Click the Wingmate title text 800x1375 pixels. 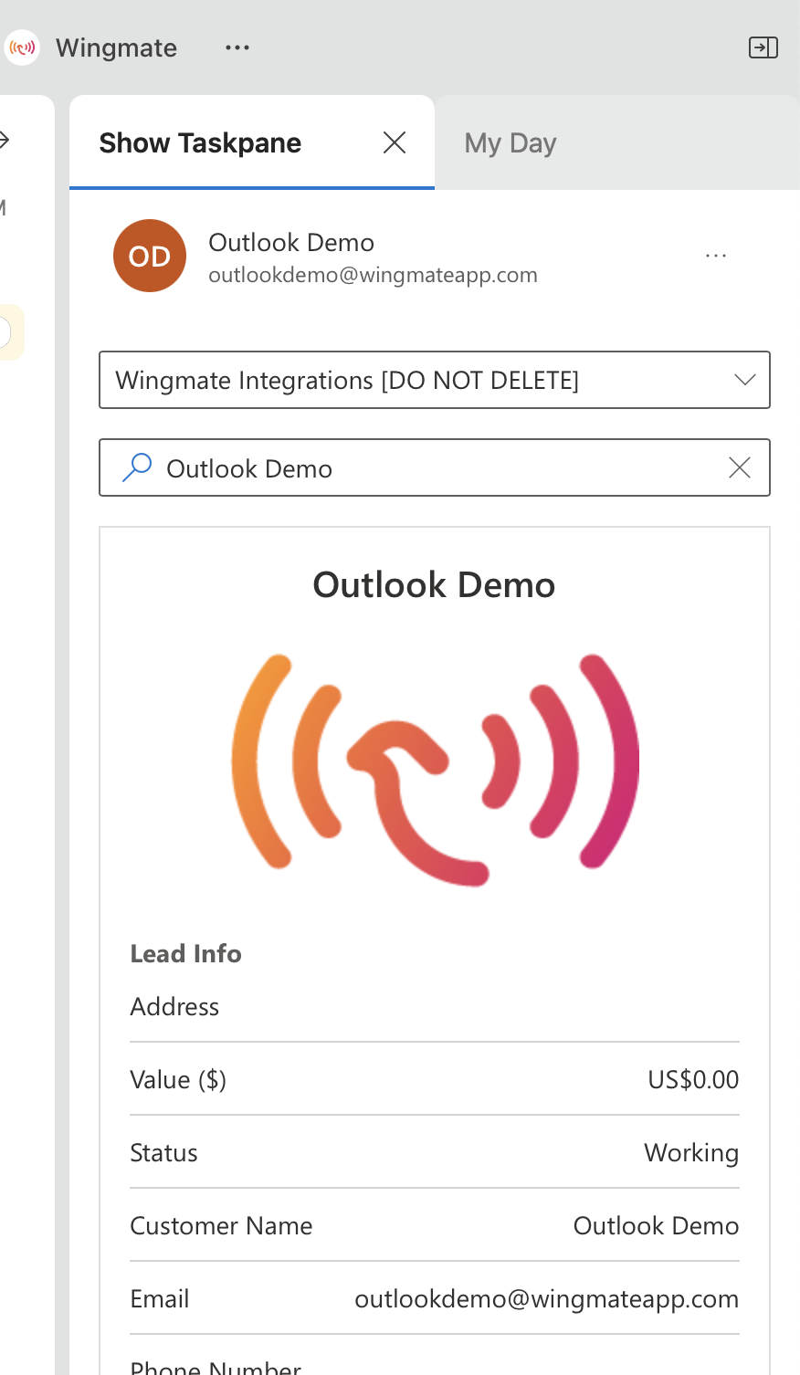tap(116, 47)
